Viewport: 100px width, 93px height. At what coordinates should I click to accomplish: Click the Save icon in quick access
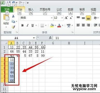coord(9,3)
